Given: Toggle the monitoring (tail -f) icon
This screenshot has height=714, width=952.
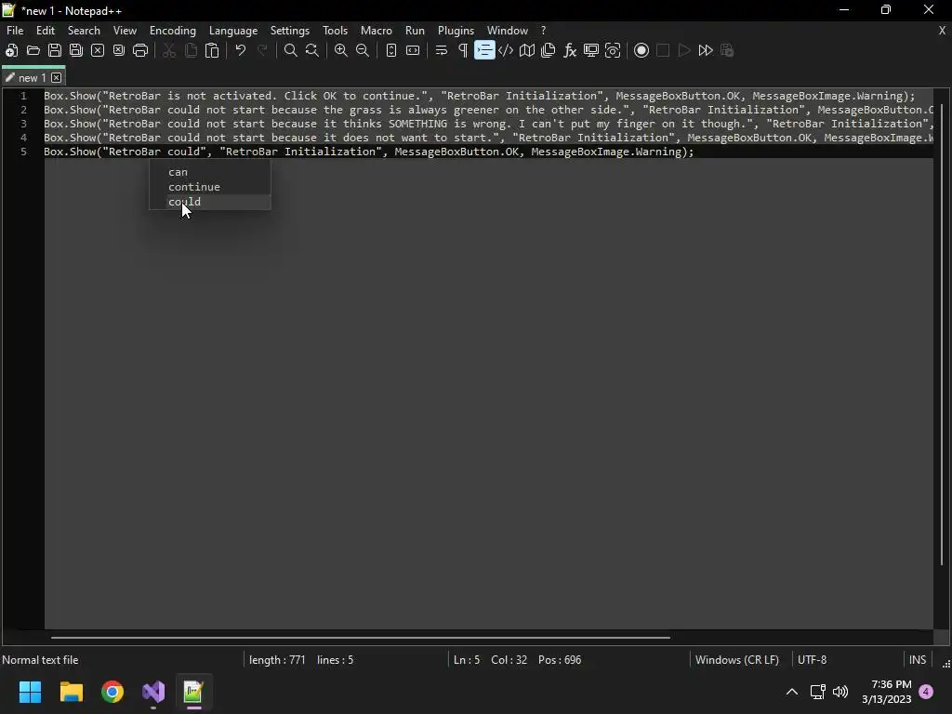Looking at the screenshot, I should tap(613, 50).
